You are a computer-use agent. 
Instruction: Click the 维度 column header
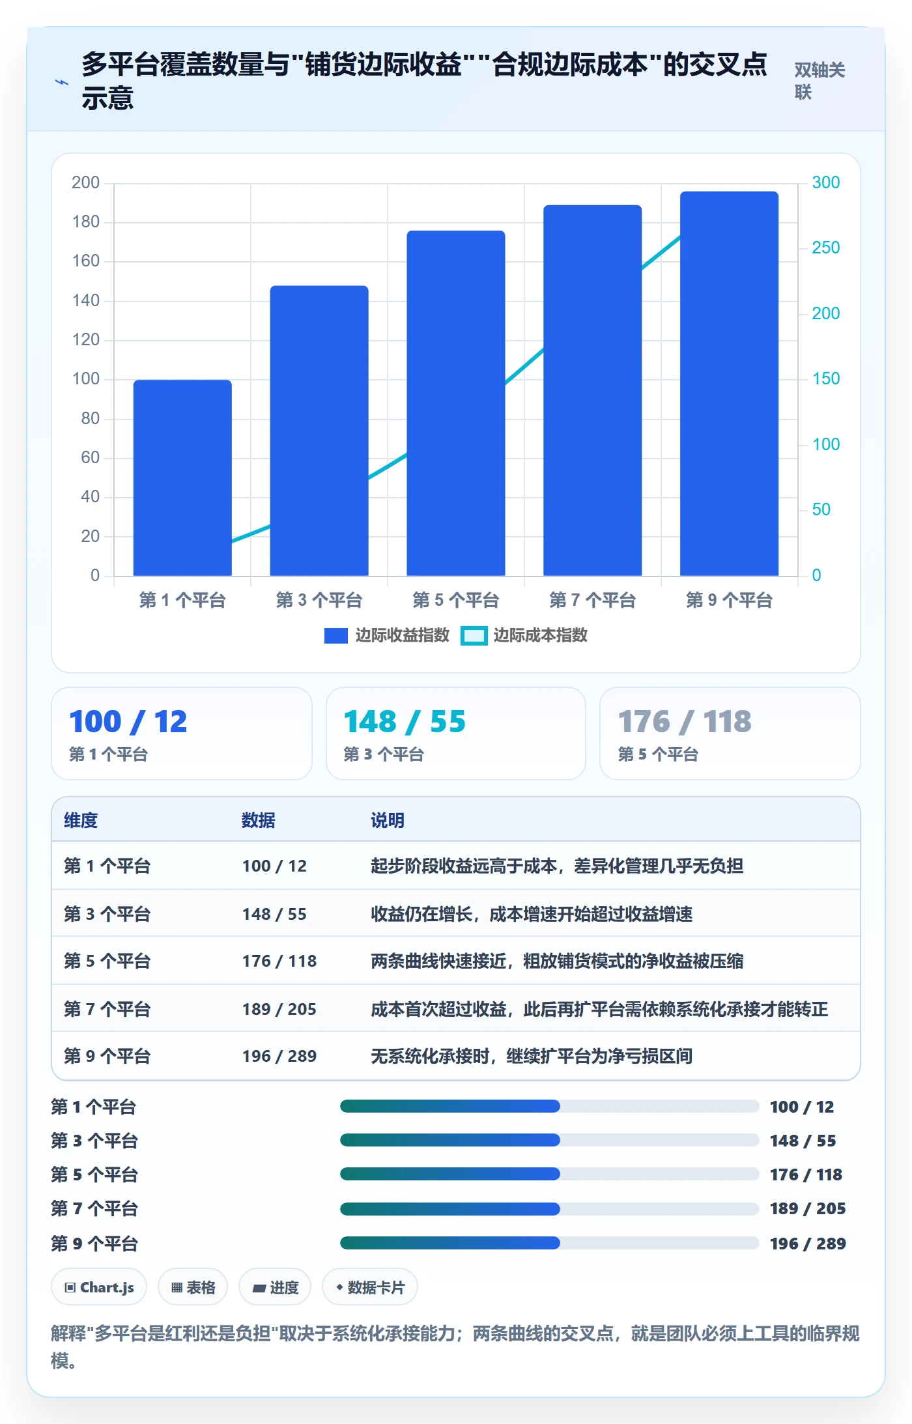point(81,820)
